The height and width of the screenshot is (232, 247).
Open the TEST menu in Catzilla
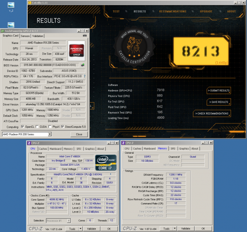[116, 11]
